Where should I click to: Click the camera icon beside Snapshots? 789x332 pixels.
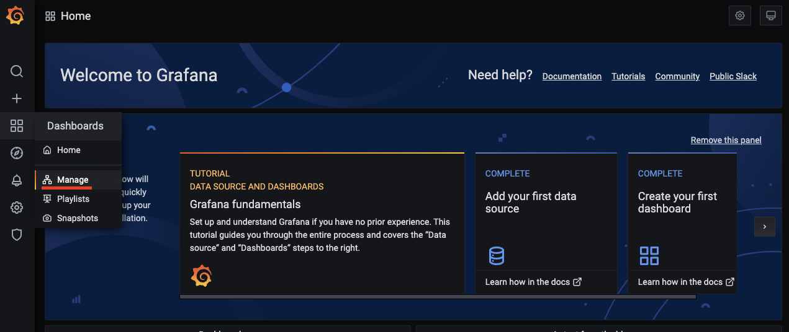(47, 218)
